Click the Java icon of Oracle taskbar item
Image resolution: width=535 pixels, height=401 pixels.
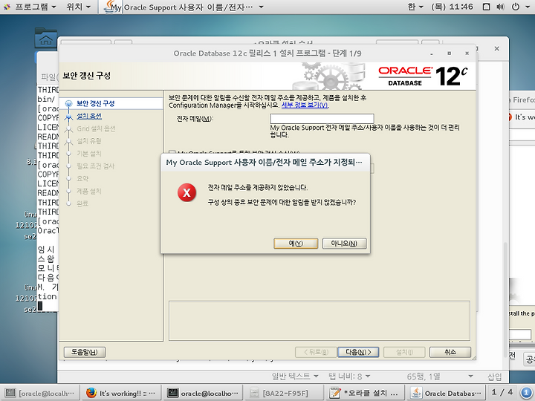point(416,393)
